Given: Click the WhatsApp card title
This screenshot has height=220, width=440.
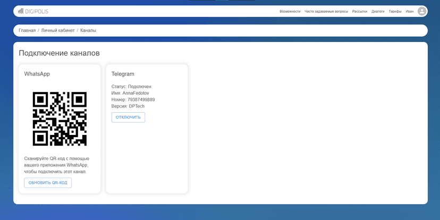Looking at the screenshot, I should 37,74.
